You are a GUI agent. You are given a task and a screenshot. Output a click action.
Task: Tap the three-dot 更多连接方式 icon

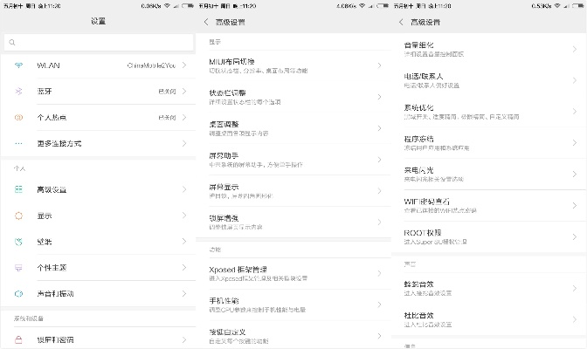tap(18, 143)
